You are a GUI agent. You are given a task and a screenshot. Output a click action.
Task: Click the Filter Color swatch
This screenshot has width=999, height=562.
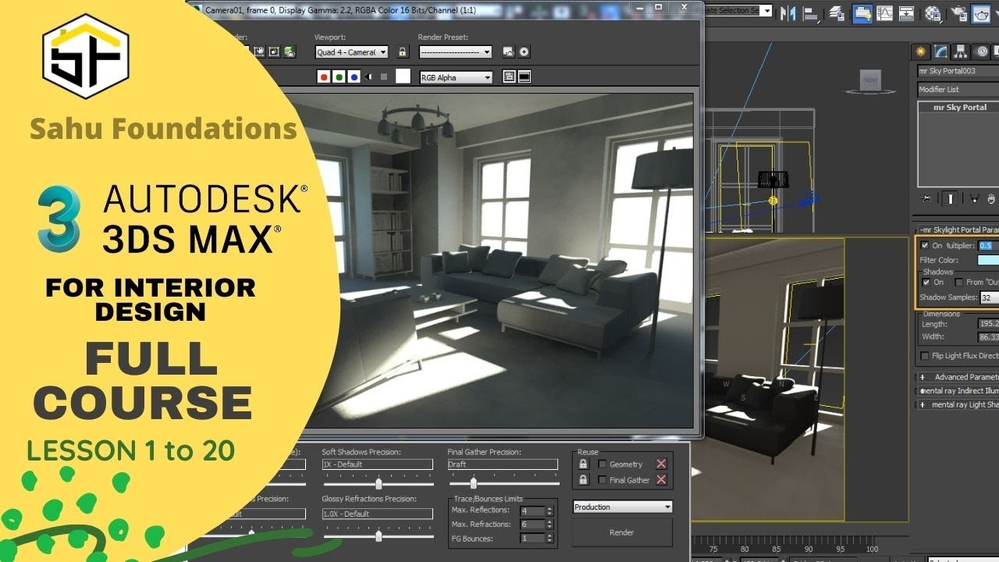988,260
